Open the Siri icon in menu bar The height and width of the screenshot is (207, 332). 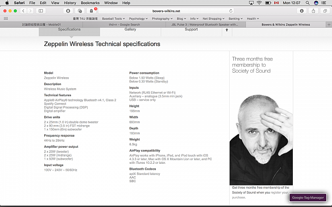316,3
